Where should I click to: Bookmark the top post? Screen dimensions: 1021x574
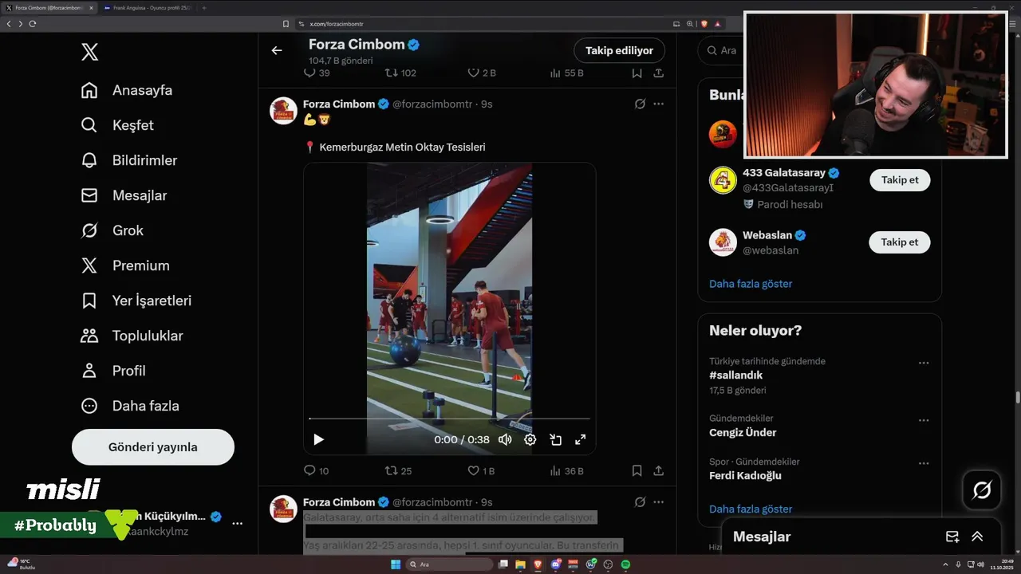[x=637, y=73]
